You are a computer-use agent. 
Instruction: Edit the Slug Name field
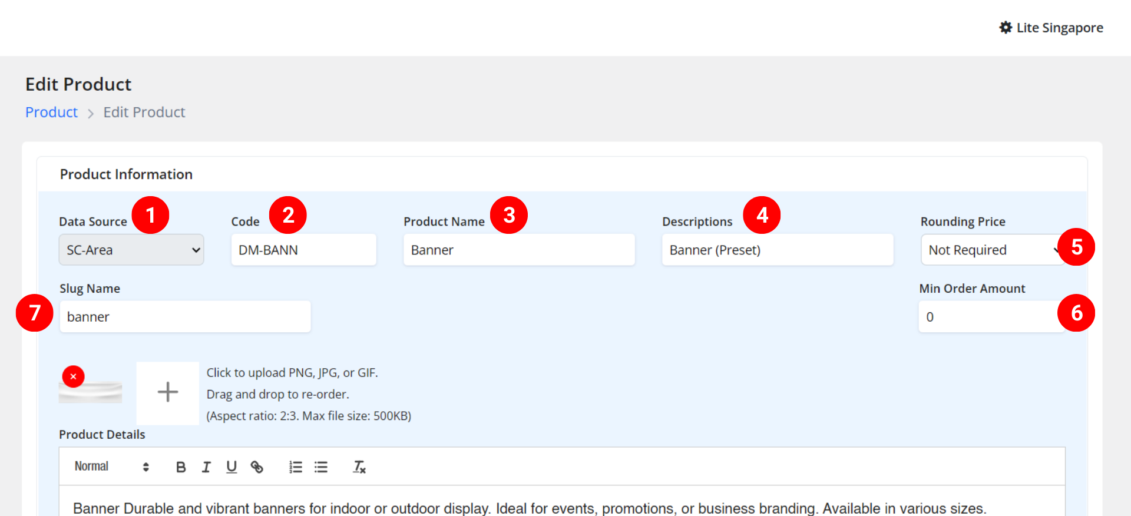coord(185,317)
